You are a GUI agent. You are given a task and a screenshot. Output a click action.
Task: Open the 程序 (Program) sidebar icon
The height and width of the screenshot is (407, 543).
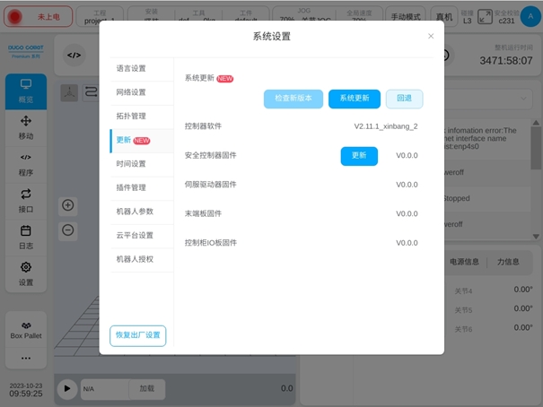click(26, 163)
